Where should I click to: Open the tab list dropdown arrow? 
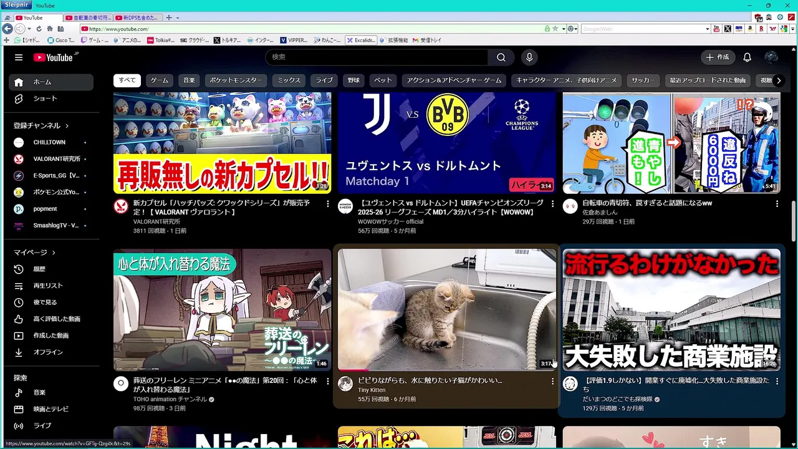(177, 17)
